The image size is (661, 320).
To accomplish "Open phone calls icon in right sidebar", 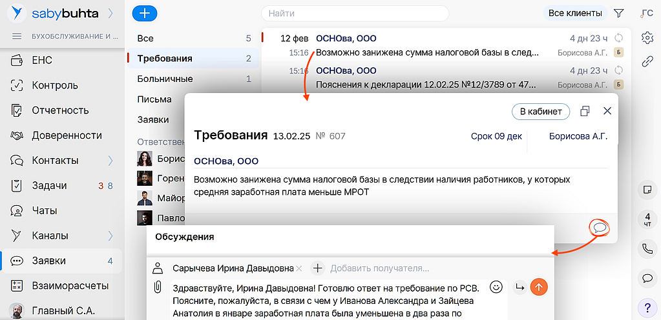I will (647, 248).
